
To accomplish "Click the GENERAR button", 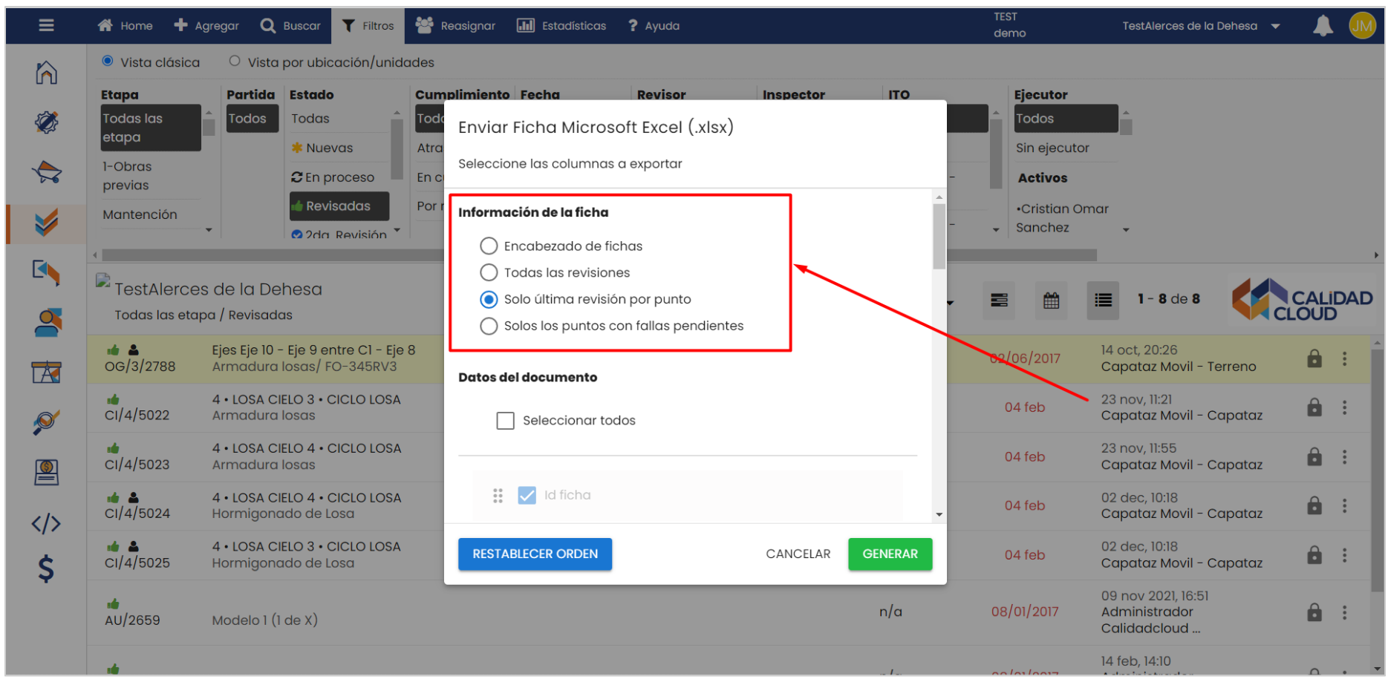I will click(x=890, y=554).
